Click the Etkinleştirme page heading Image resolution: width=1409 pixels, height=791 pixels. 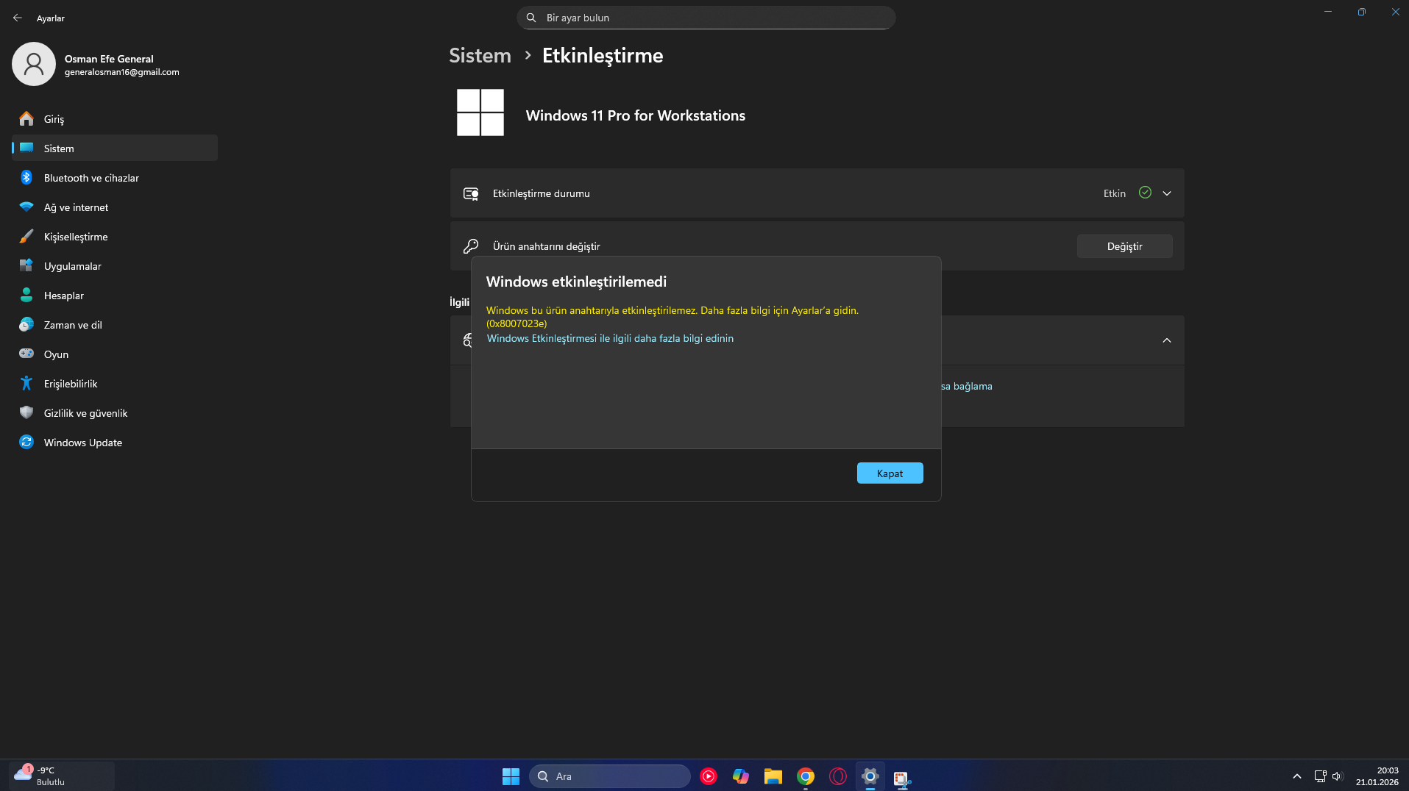(603, 55)
